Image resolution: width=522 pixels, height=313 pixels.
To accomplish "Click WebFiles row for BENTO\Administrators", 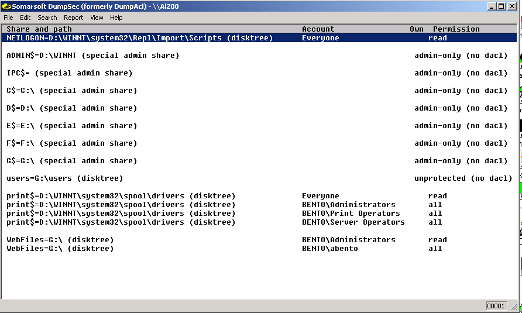I will (x=259, y=240).
